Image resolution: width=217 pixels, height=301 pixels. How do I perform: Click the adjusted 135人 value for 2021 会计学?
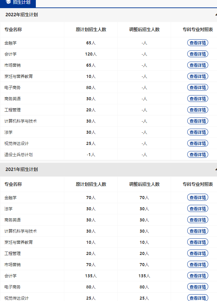[x=144, y=276]
